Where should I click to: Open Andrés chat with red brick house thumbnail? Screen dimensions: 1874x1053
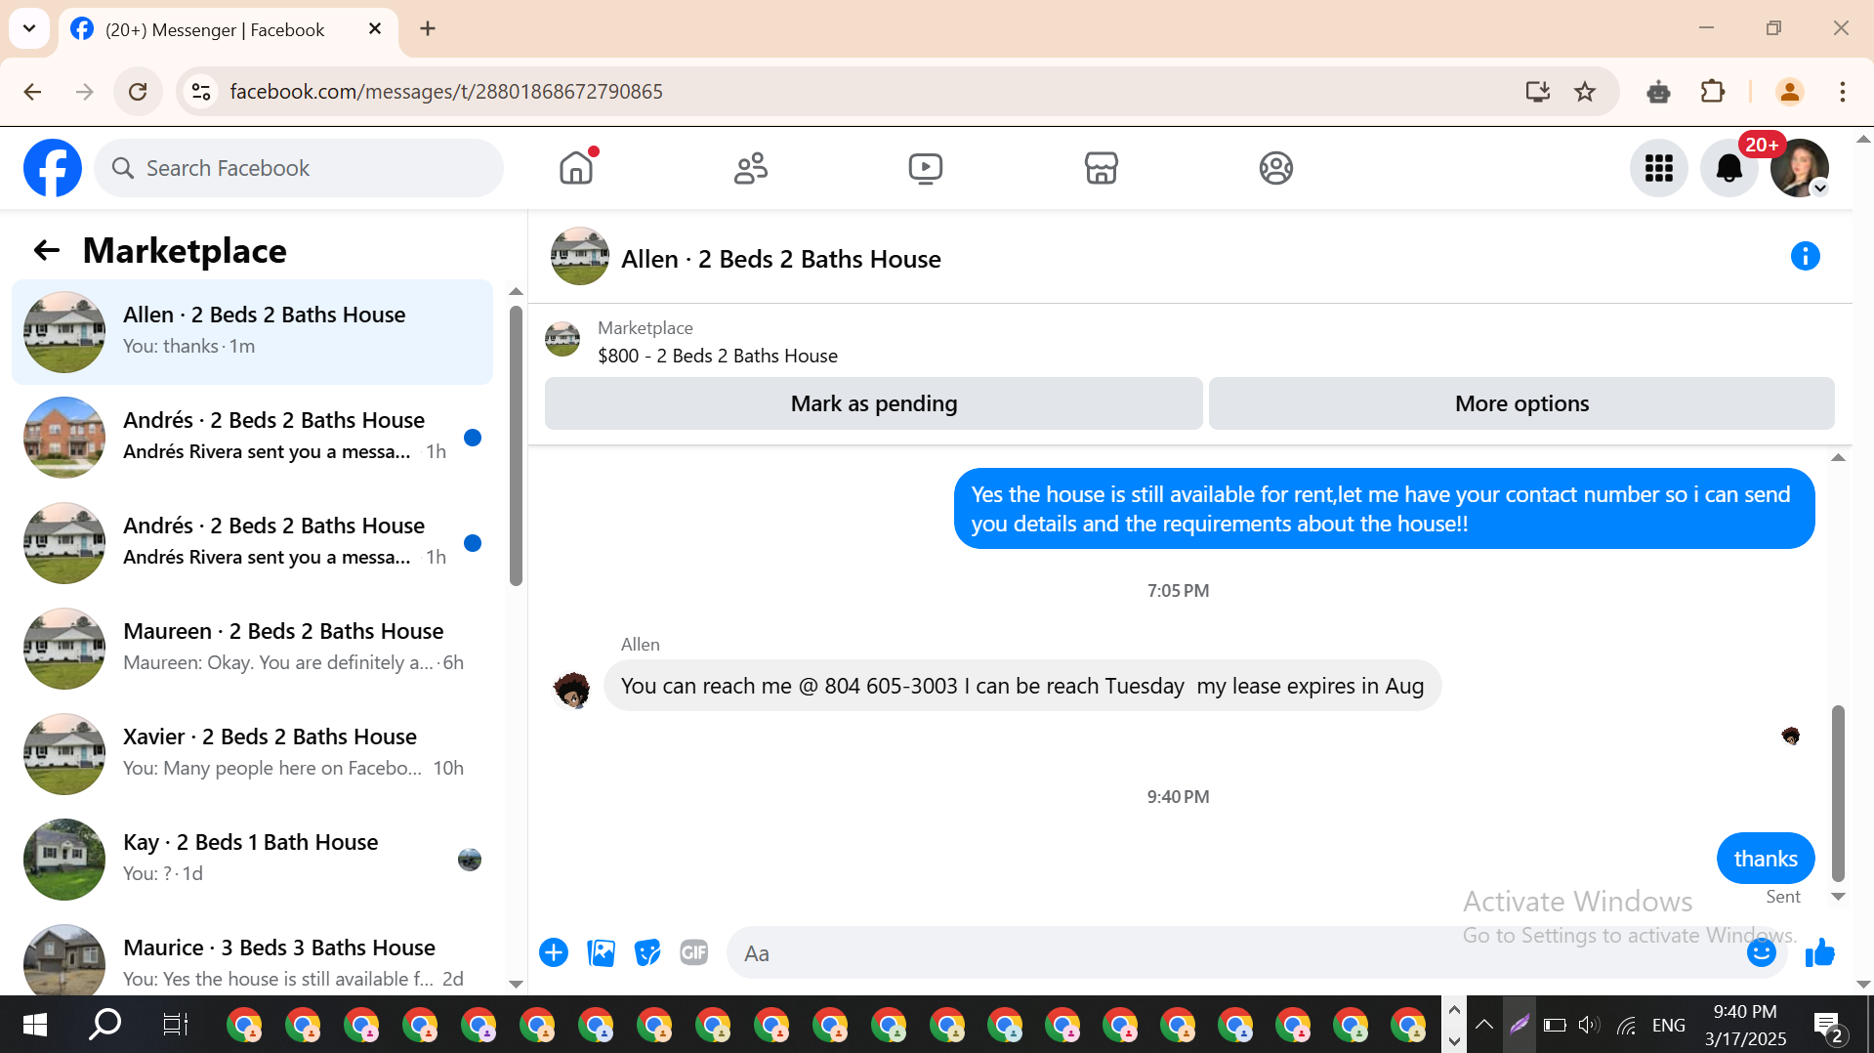[253, 438]
